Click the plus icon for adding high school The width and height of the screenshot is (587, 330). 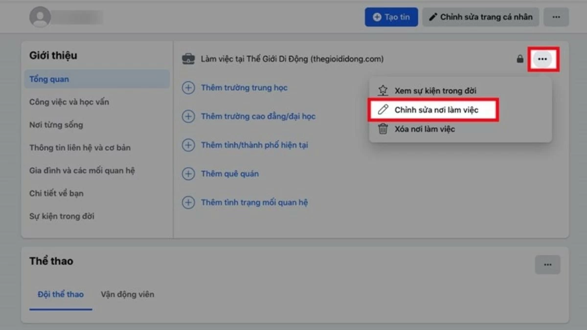(188, 88)
